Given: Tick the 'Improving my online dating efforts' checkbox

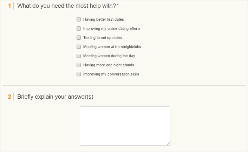Looking at the screenshot, I should 79,28.
